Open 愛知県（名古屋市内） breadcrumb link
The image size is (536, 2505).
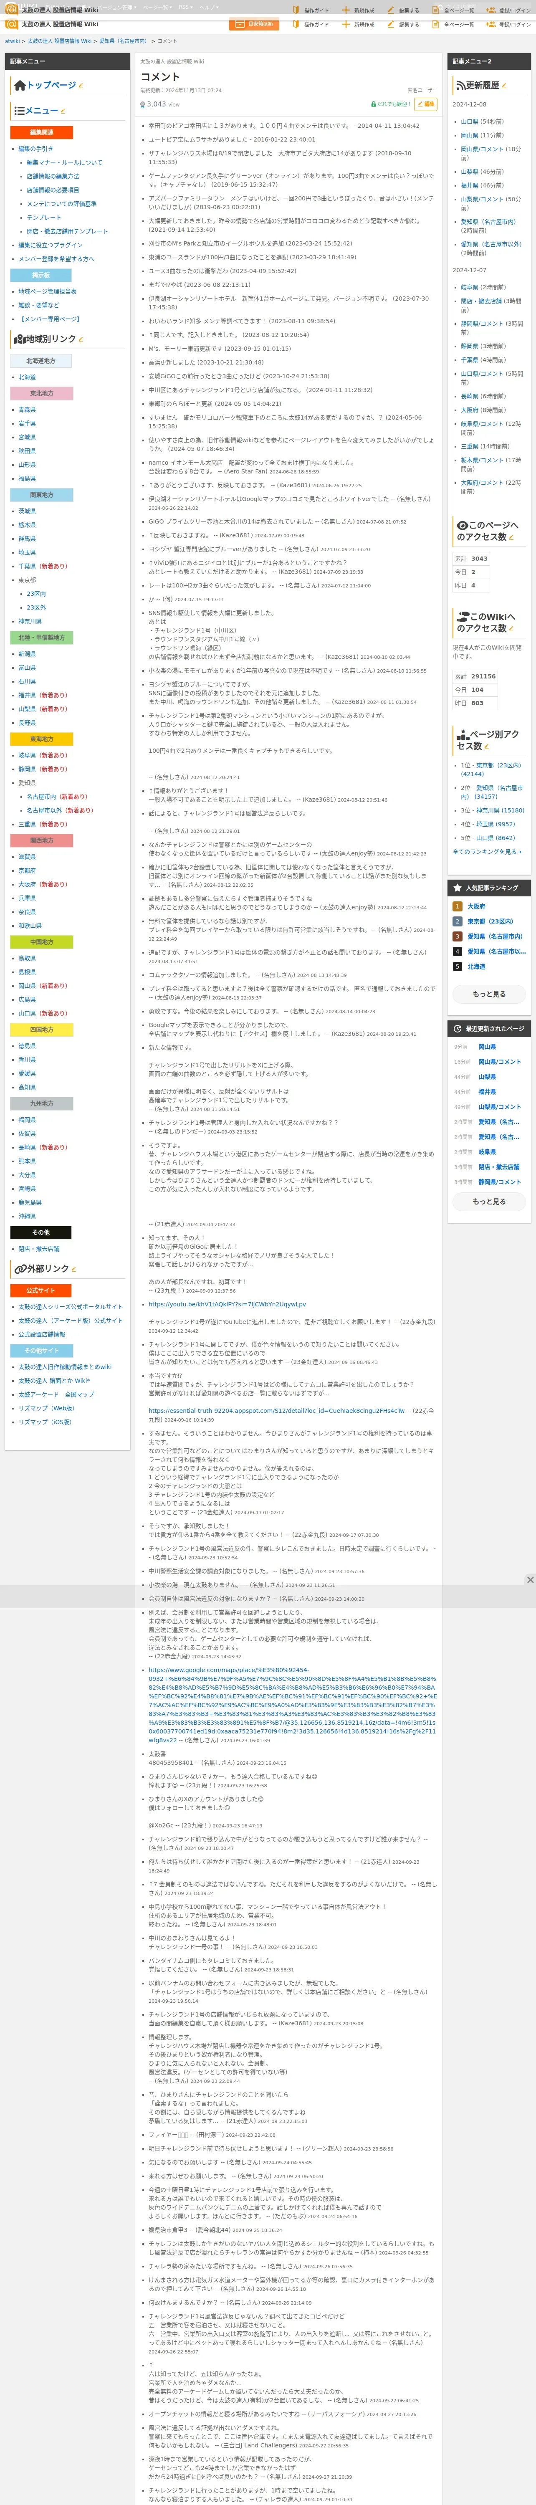(x=124, y=41)
